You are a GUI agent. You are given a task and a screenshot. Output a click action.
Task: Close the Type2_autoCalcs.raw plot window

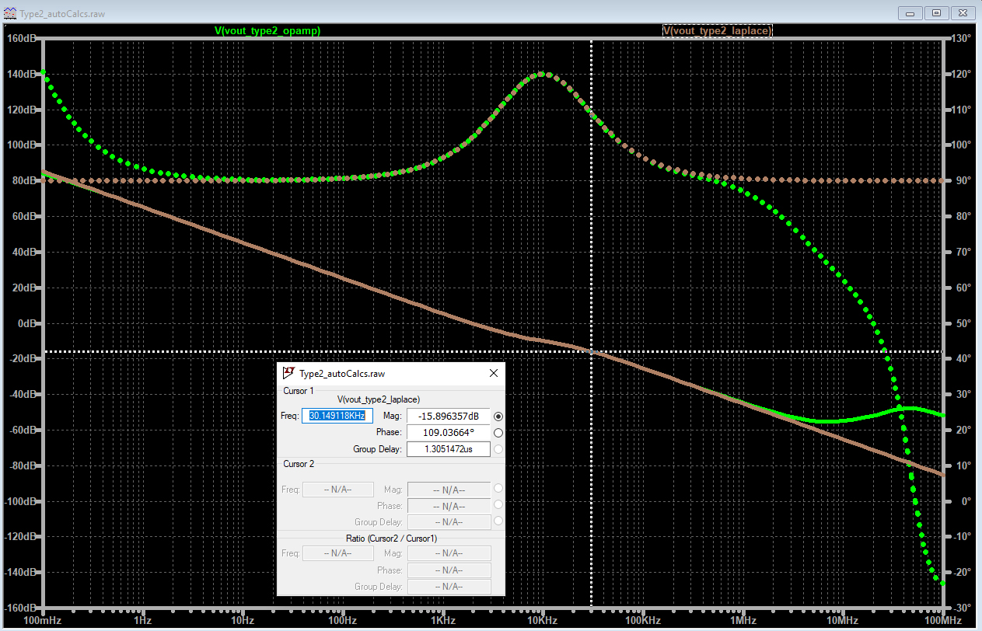click(962, 12)
